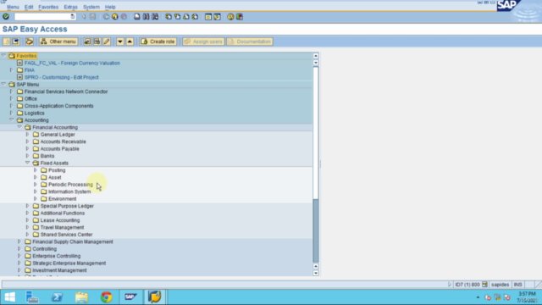
Task: Move favorite up with up-arrow icon
Action: click(130, 42)
